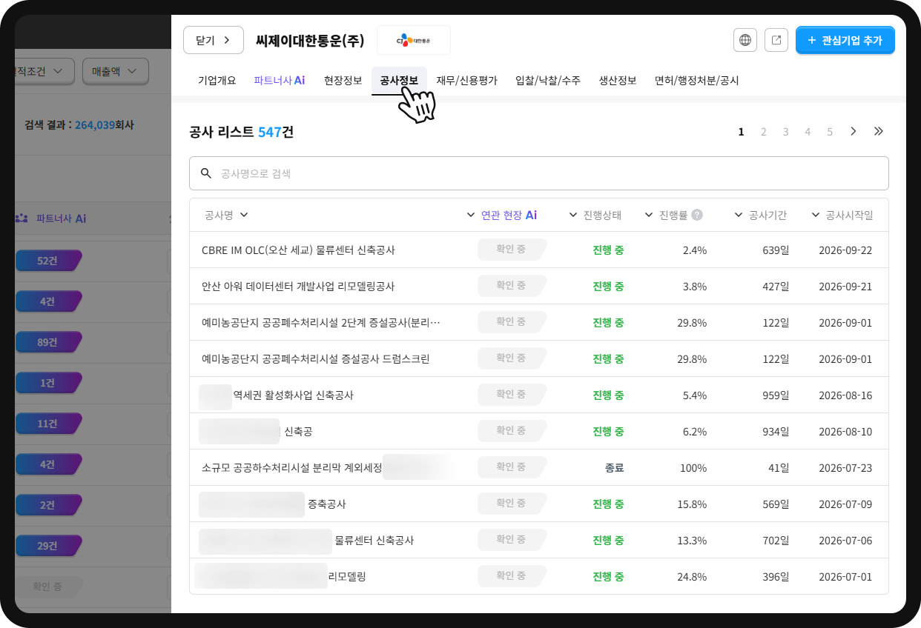Click start date 2026-07-23
921x628 pixels.
coord(845,468)
